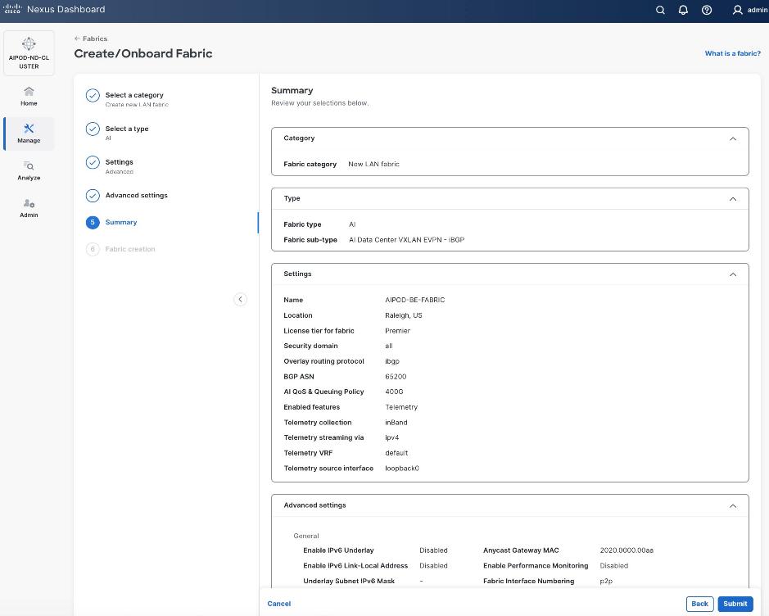Open the admin user menu
Image resolution: width=769 pixels, height=616 pixels.
pos(749,10)
